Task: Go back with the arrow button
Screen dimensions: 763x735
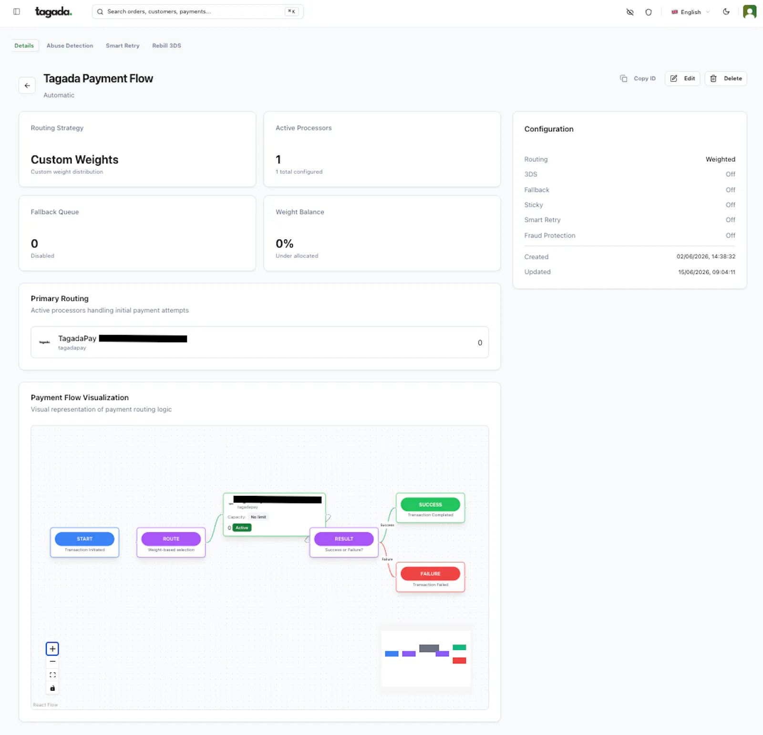Action: 27,86
